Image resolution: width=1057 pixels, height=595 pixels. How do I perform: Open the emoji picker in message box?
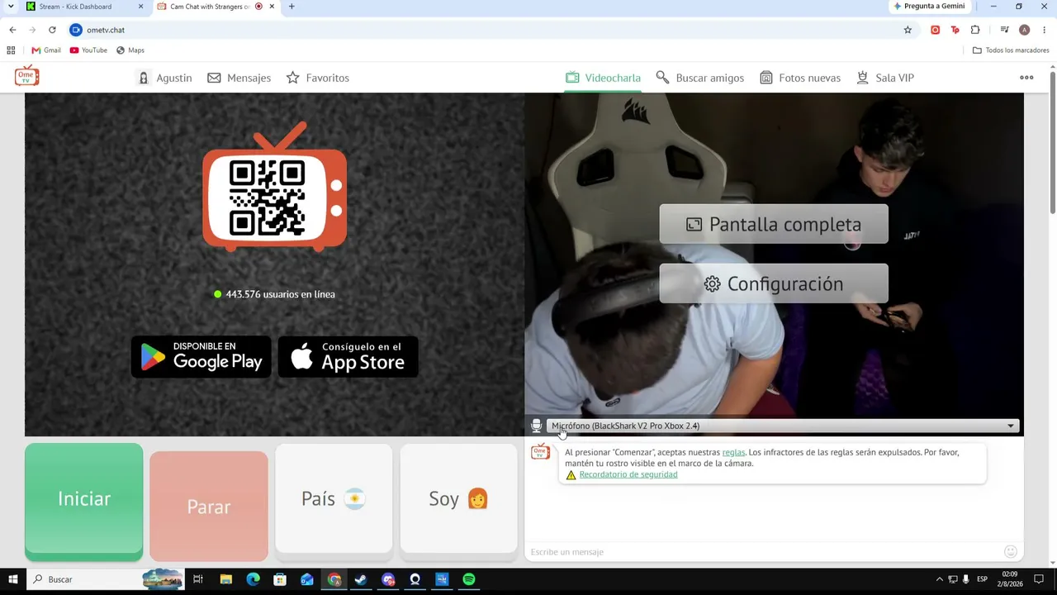click(1010, 551)
